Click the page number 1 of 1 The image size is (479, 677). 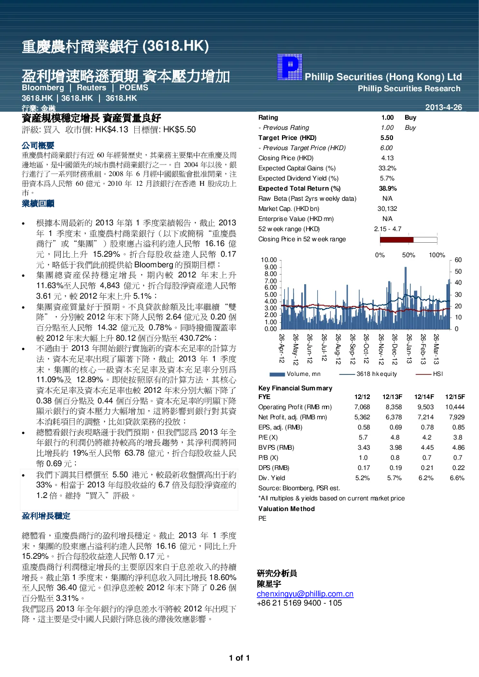coord(239,658)
